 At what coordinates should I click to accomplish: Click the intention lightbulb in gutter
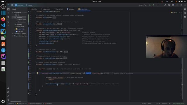click(37, 73)
